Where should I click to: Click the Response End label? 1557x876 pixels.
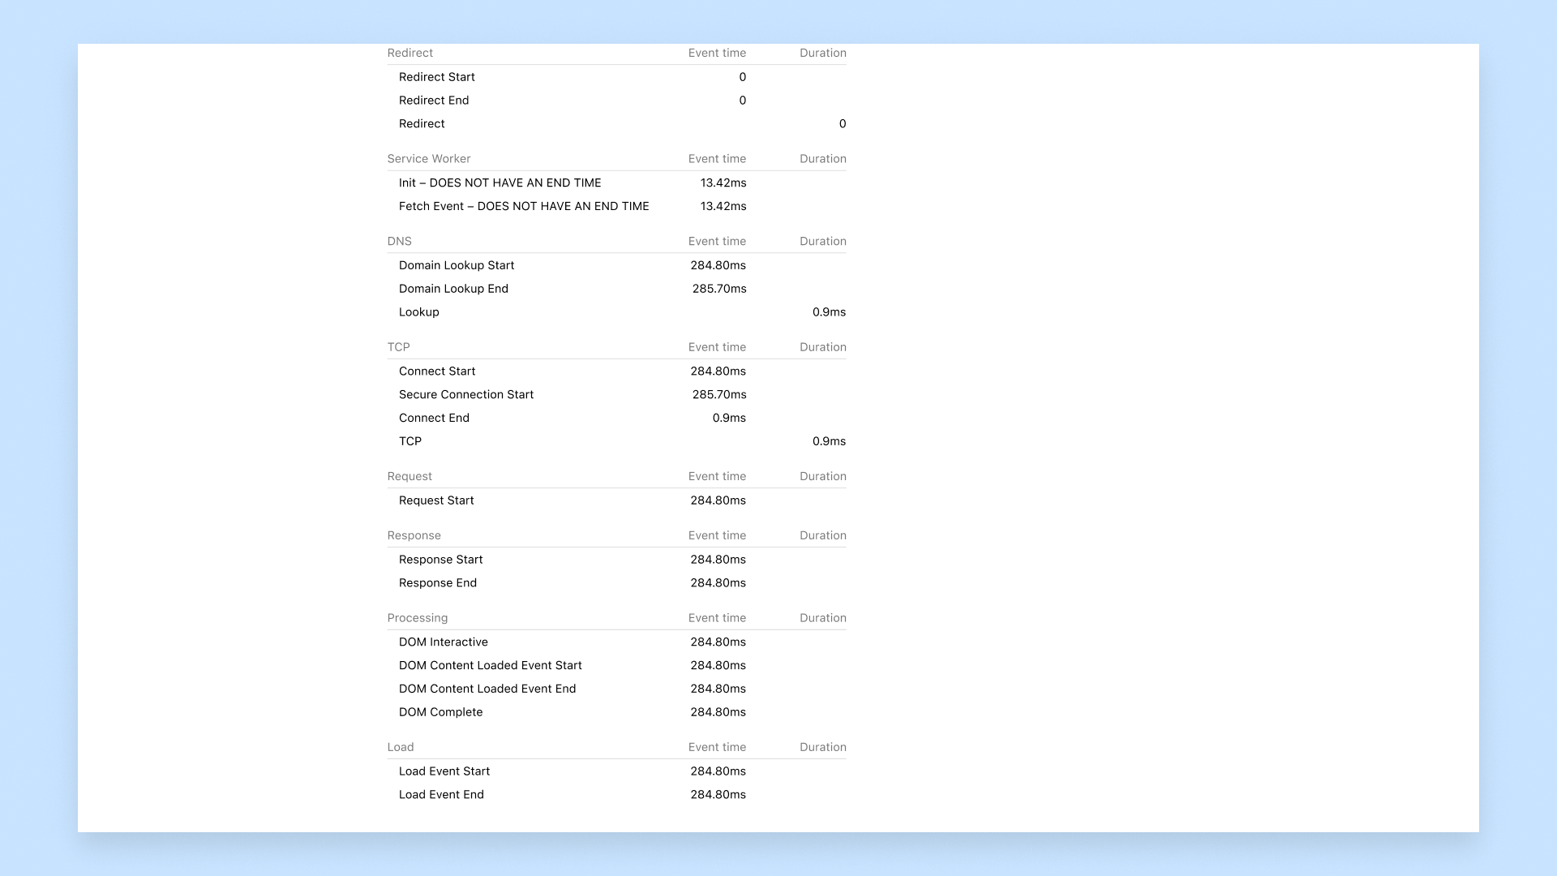coord(437,583)
